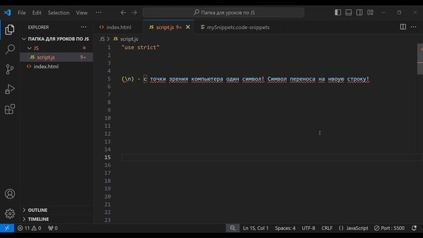
Task: Expand the TIMELINE section
Action: pyautogui.click(x=57, y=219)
